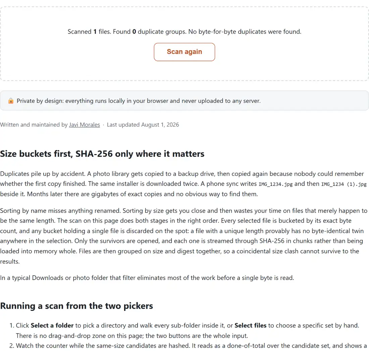Click the bold '0' duplicate groups count
The width and height of the screenshot is (369, 351).
[x=134, y=32]
